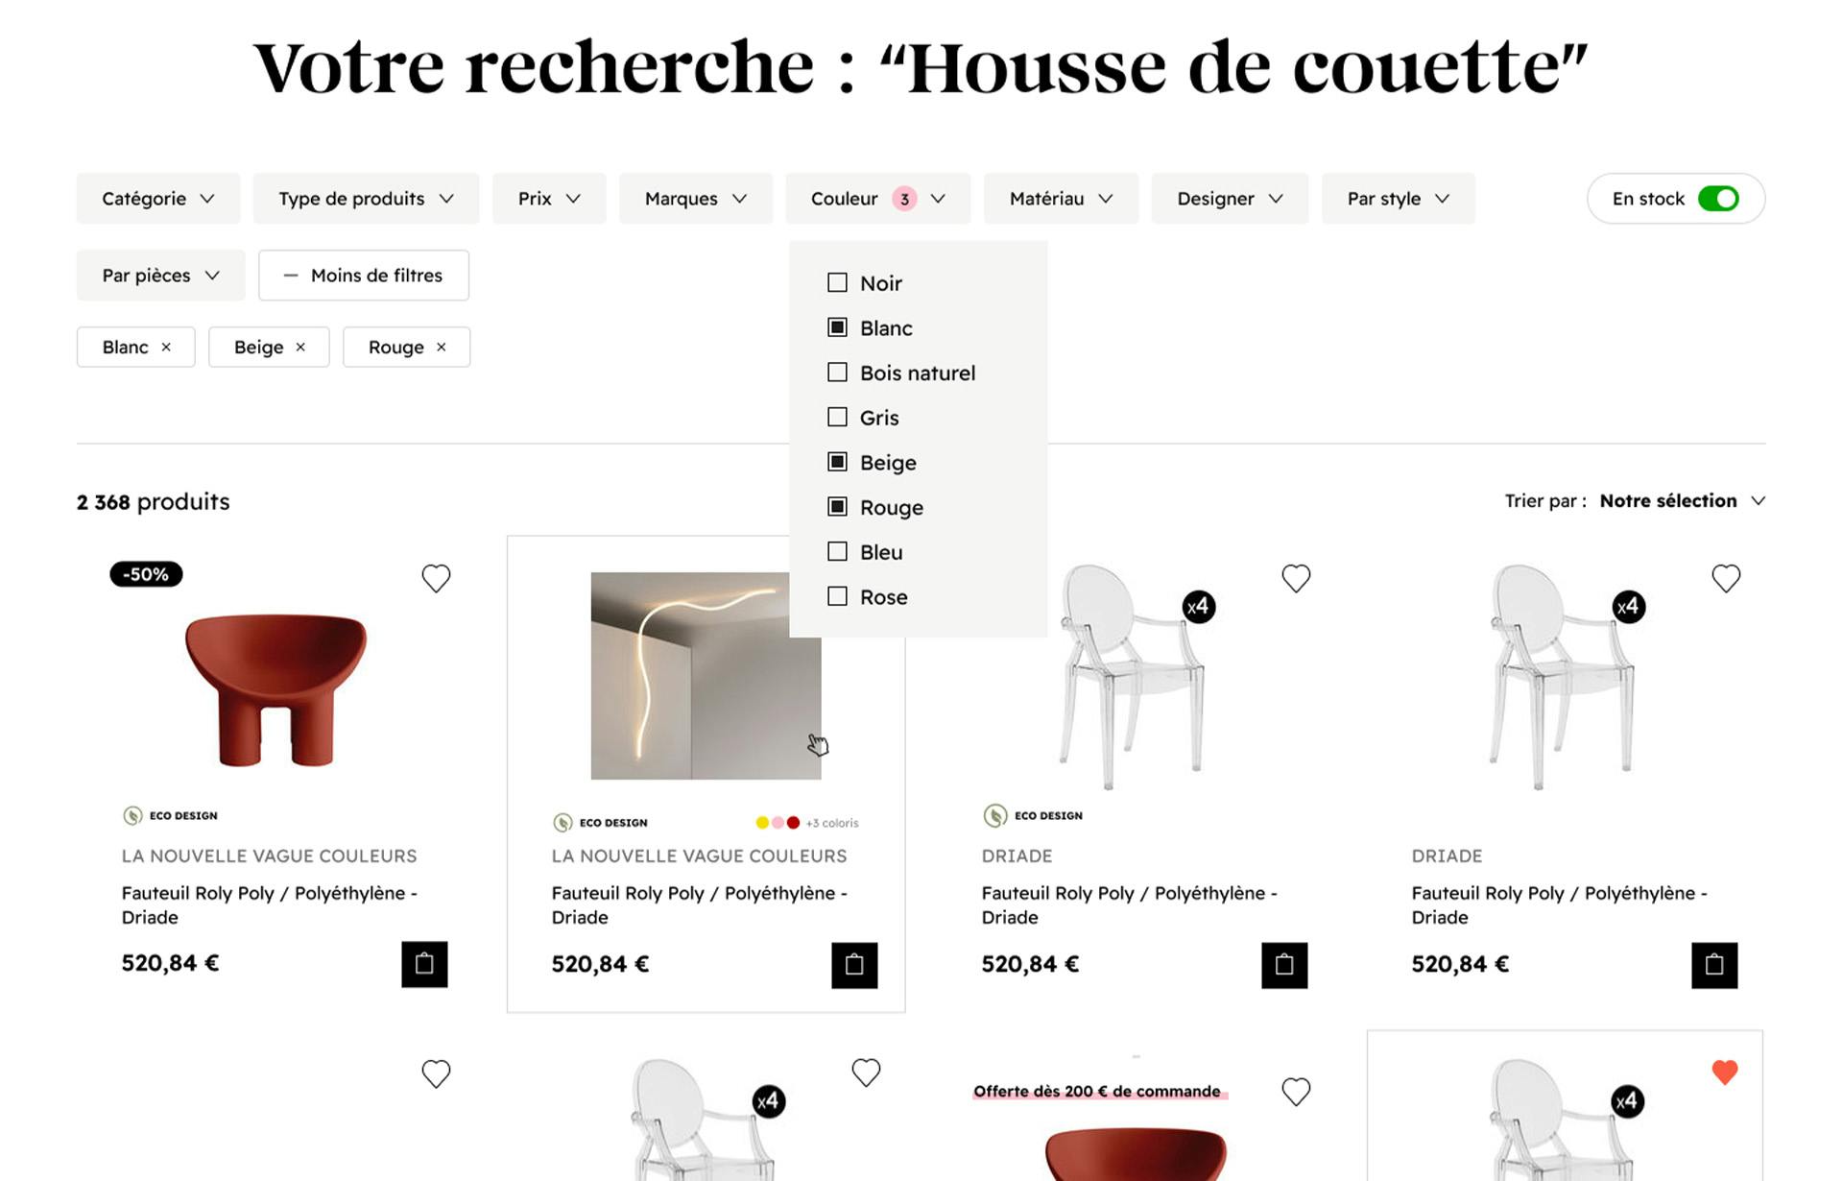Image resolution: width=1843 pixels, height=1181 pixels.
Task: Favorite the red Roly Poly armchair
Action: [436, 578]
